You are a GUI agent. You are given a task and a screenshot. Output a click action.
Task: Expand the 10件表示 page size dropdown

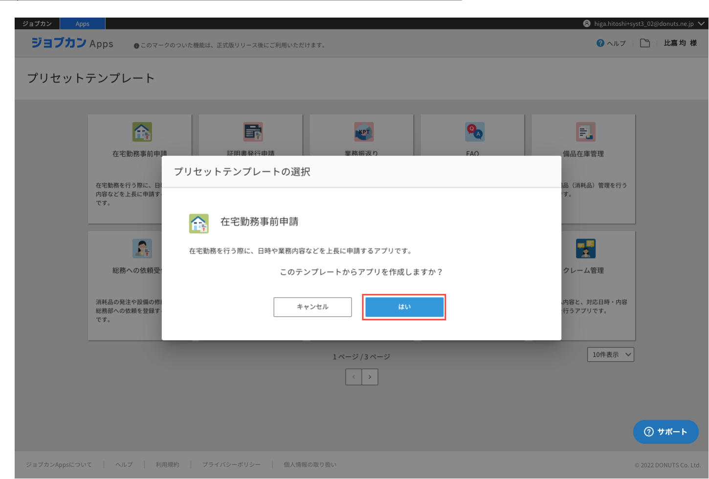click(610, 354)
